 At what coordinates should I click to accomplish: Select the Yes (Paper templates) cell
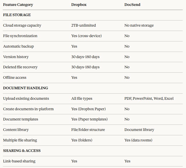click(x=89, y=119)
